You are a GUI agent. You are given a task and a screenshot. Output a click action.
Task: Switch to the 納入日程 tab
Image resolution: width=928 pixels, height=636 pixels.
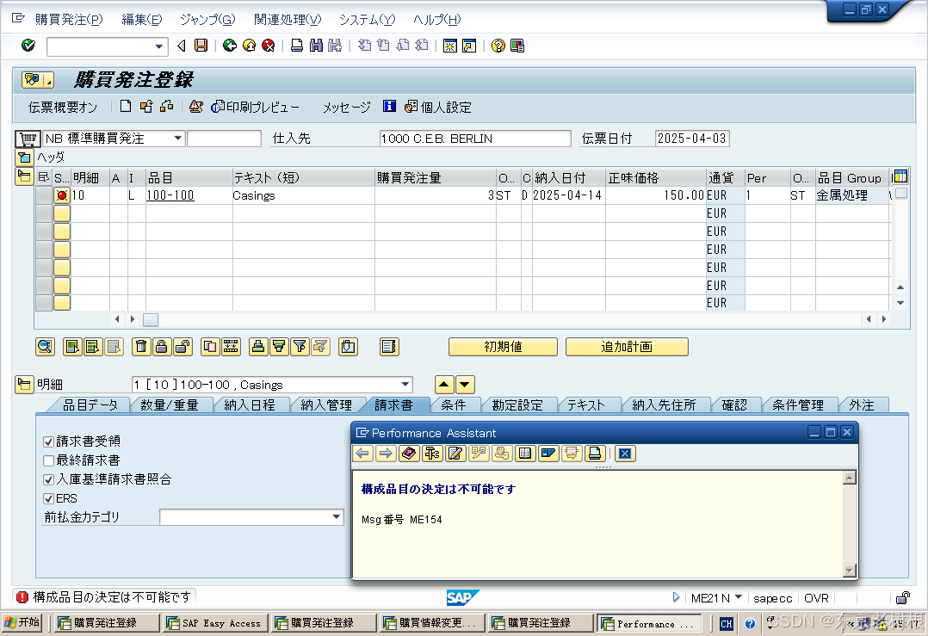point(249,404)
